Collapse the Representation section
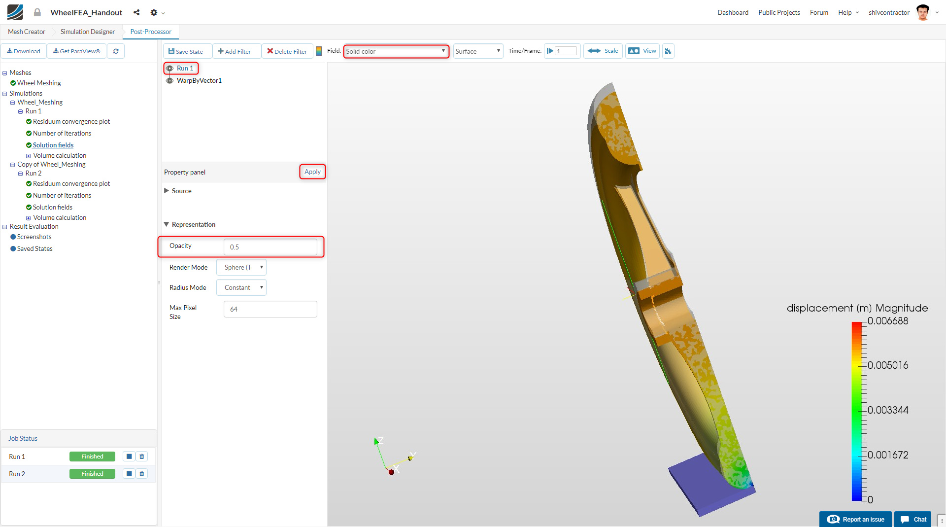The height and width of the screenshot is (527, 946). pos(167,224)
